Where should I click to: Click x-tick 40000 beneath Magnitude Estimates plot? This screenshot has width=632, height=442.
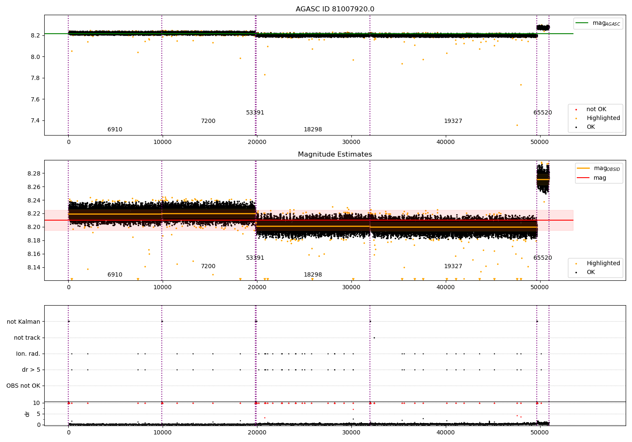pos(446,288)
